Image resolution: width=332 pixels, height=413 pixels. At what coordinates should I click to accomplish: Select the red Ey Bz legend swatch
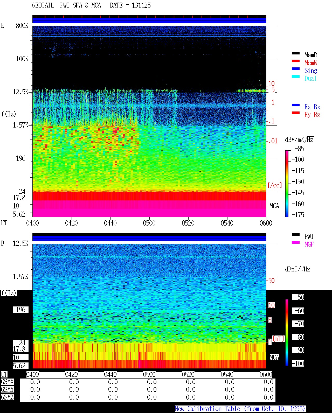tap(296, 113)
